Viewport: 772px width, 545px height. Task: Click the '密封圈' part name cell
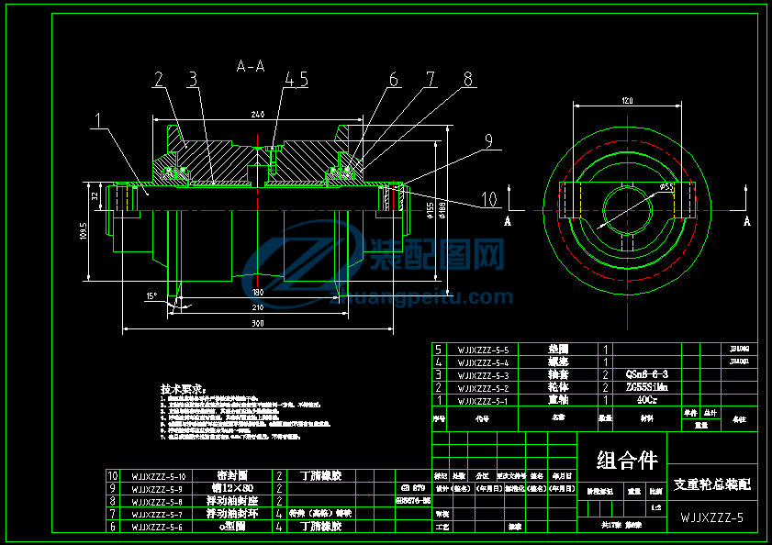tap(232, 475)
